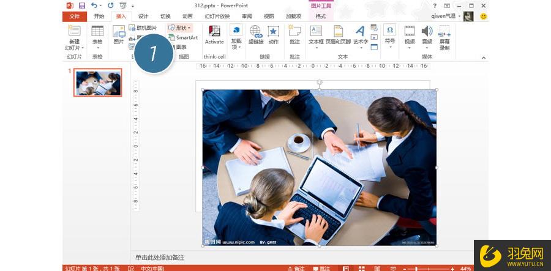Expand the 新建幻灯片 layout dropdown arrow
This screenshot has height=271, width=551.
click(83, 48)
